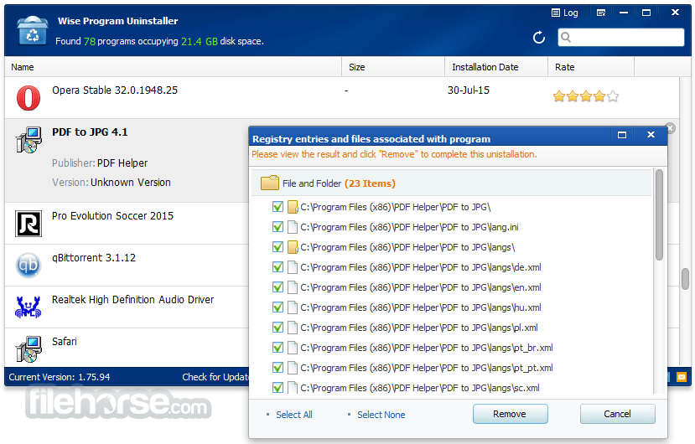The height and width of the screenshot is (444, 695).
Task: Click the file icon beside pt_pt.xml
Action: click(x=293, y=368)
